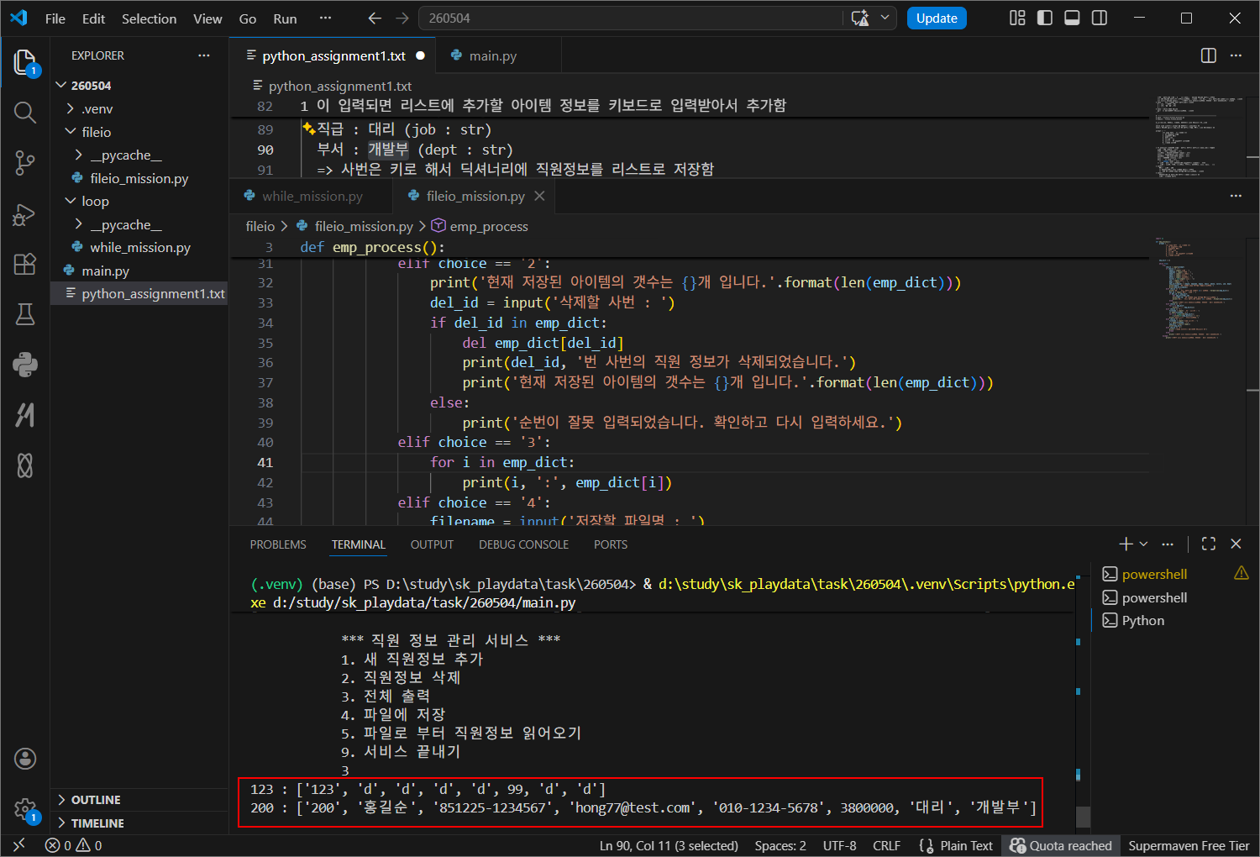Open terminal panel Views and More Actions
Screen dimensions: 1260x857
coord(1168,544)
